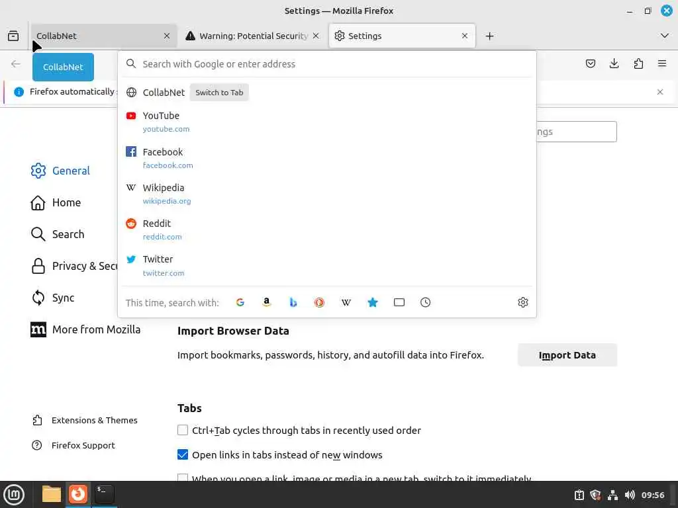The height and width of the screenshot is (508, 678).
Task: Select DuckDuckGo search shortcut icon
Action: click(320, 302)
